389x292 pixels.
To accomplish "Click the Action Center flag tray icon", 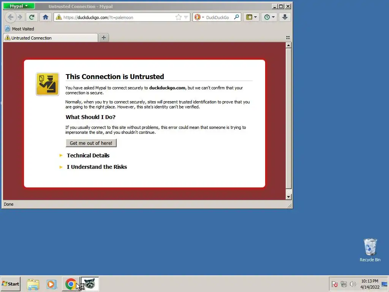I will click(334, 284).
